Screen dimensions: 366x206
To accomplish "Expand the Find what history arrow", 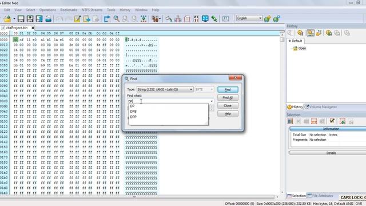I will tap(212, 101).
